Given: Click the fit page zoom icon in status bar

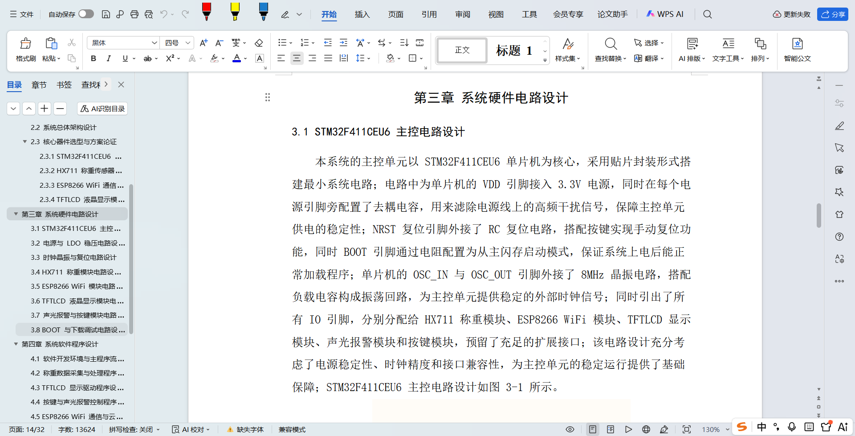Looking at the screenshot, I should point(687,429).
